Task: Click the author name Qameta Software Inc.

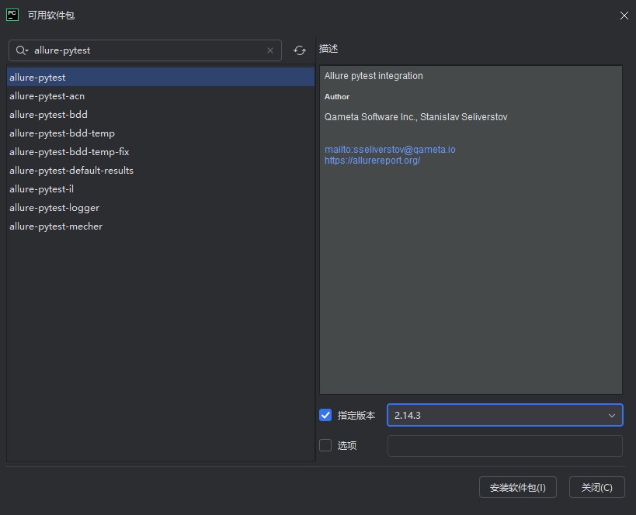Action: click(x=369, y=117)
